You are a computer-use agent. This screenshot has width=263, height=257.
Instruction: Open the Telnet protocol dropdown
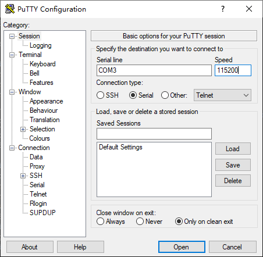222,95
